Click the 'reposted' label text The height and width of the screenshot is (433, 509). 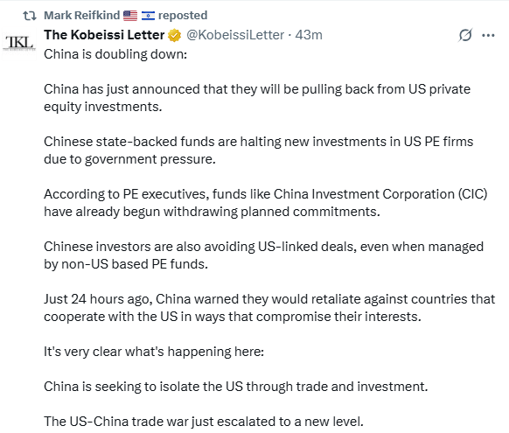pyautogui.click(x=183, y=15)
